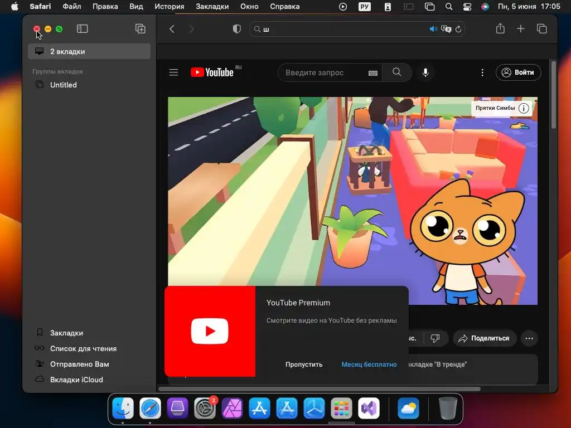Image resolution: width=571 pixels, height=428 pixels.
Task: Open the privacy report shield icon
Action: point(236,29)
